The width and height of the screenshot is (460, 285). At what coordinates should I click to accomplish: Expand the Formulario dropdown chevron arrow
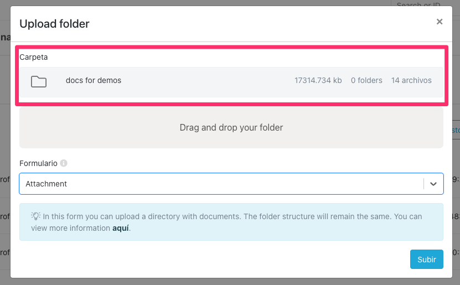pos(433,184)
